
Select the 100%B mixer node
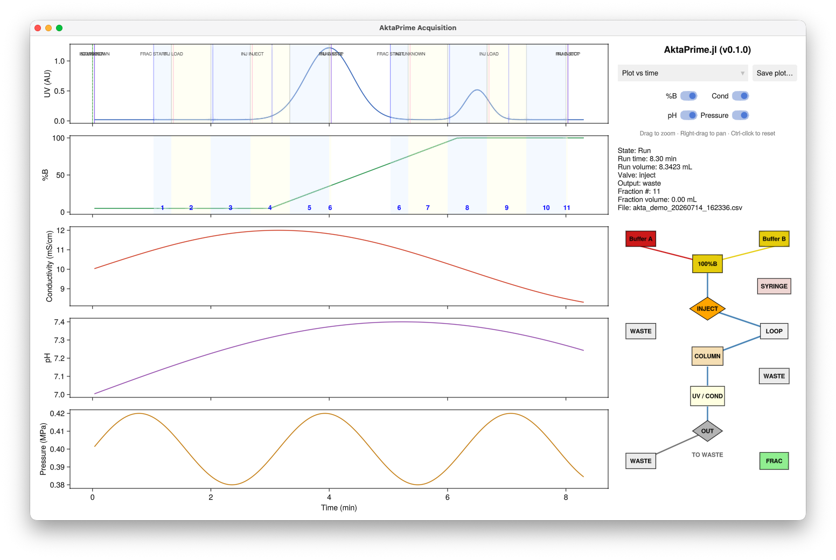pos(707,264)
